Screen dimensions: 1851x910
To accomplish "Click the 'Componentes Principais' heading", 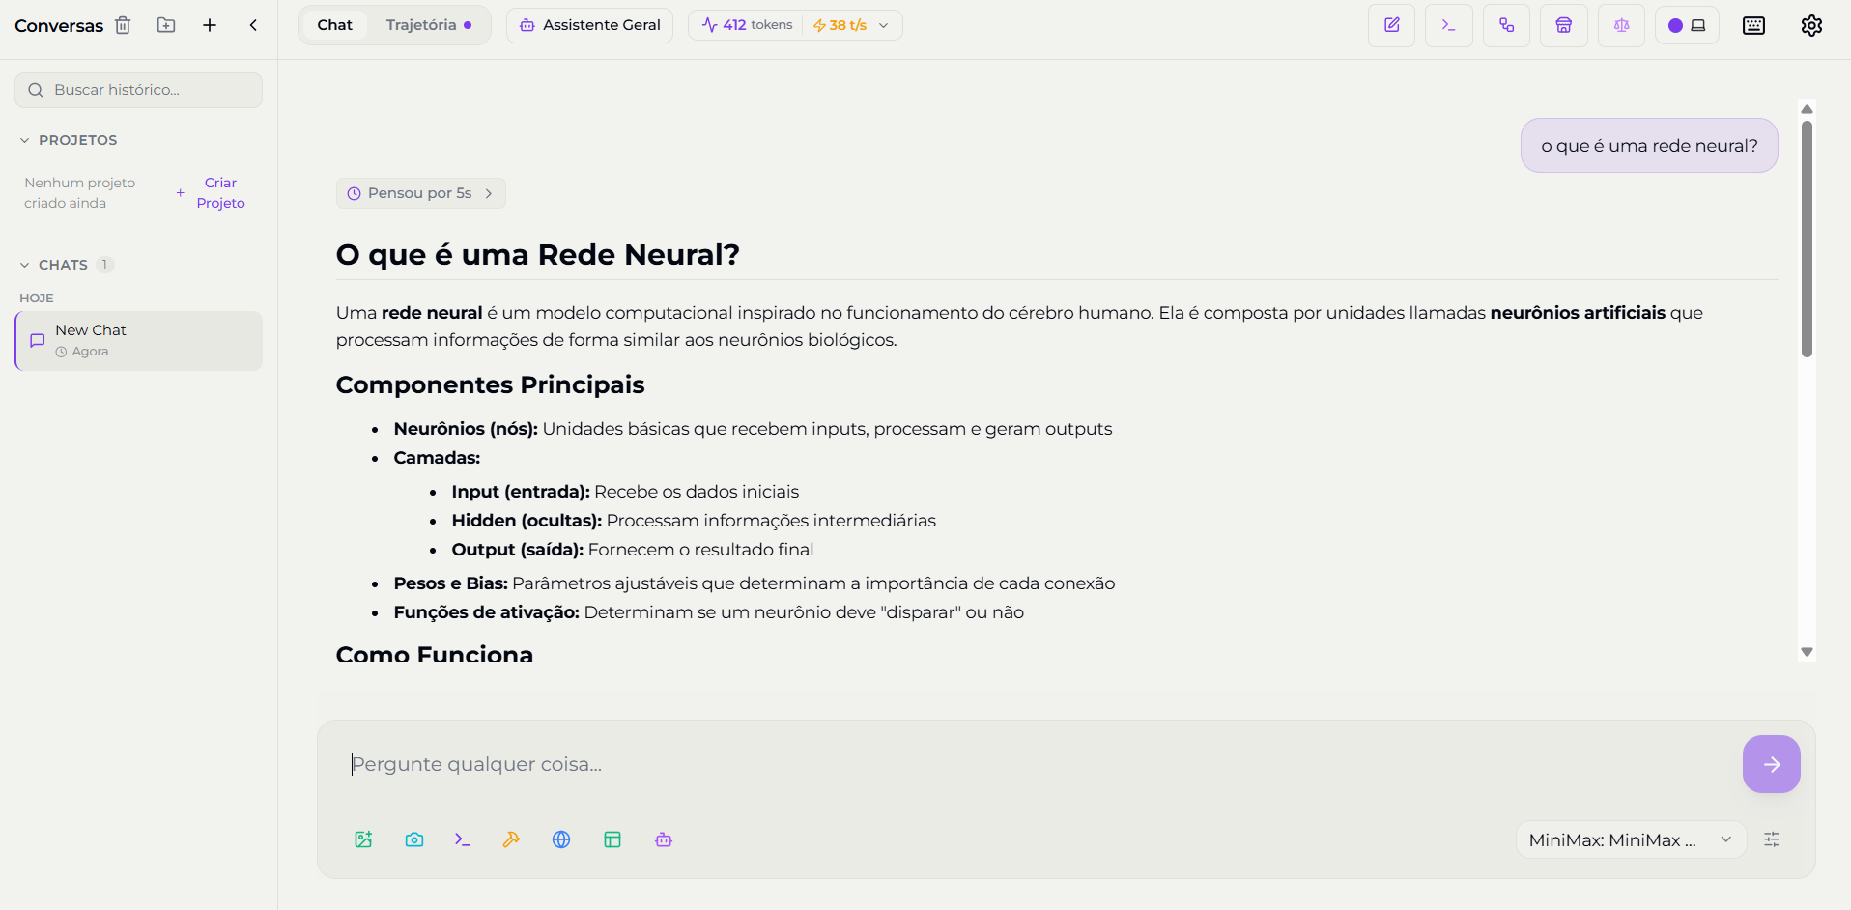I will click(490, 384).
